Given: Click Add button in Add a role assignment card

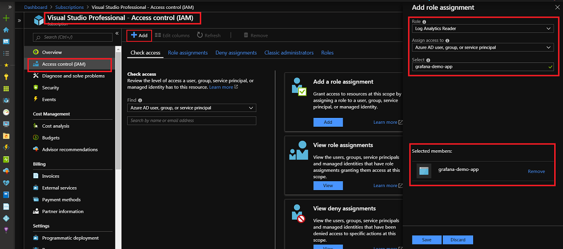Looking at the screenshot, I should pos(328,122).
